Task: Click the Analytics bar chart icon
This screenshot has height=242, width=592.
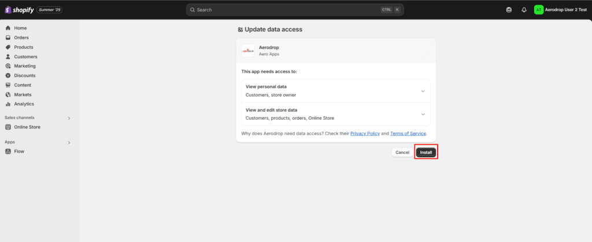Action: coord(8,104)
